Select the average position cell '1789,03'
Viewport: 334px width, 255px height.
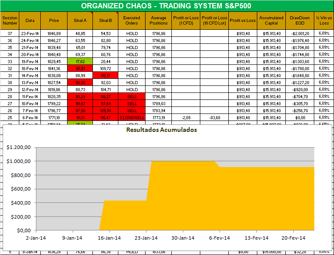pos(159,104)
